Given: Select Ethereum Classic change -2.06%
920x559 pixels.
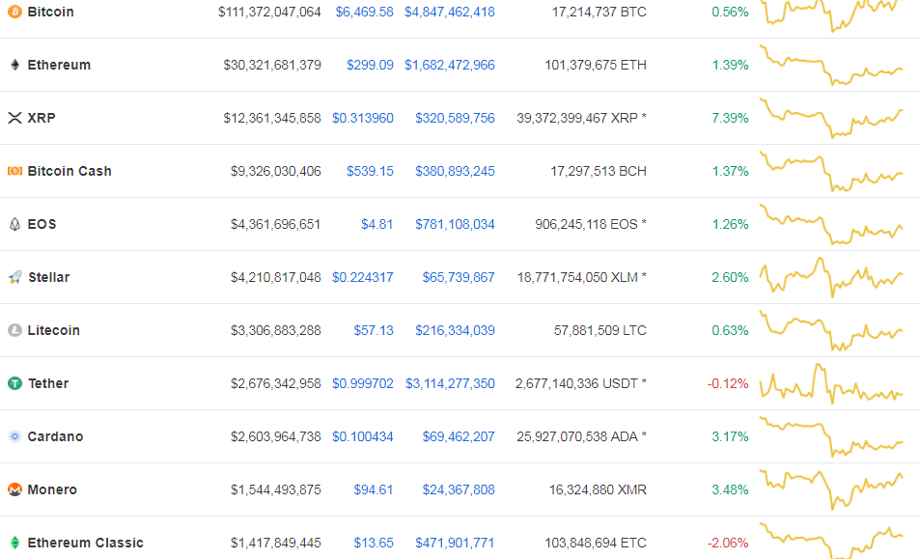Looking at the screenshot, I should point(728,543).
